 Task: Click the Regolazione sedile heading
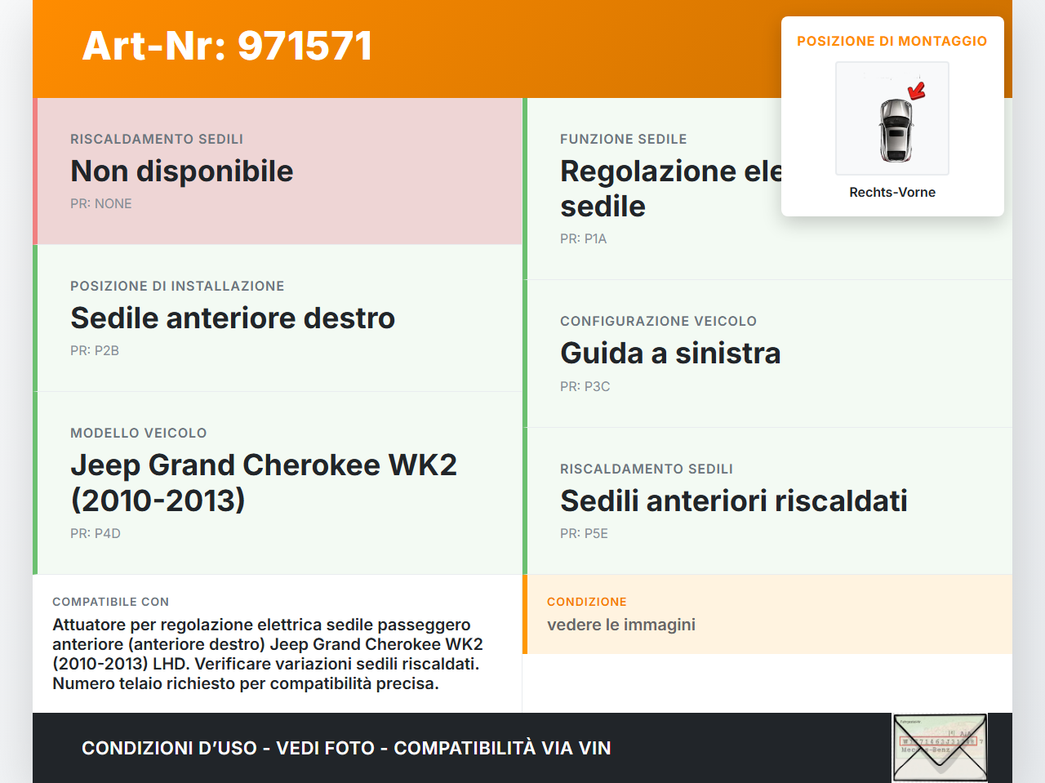(x=670, y=189)
